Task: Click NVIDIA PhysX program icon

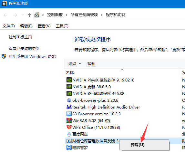Action: (69, 80)
